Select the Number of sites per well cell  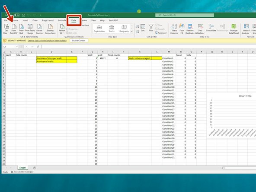51,58
